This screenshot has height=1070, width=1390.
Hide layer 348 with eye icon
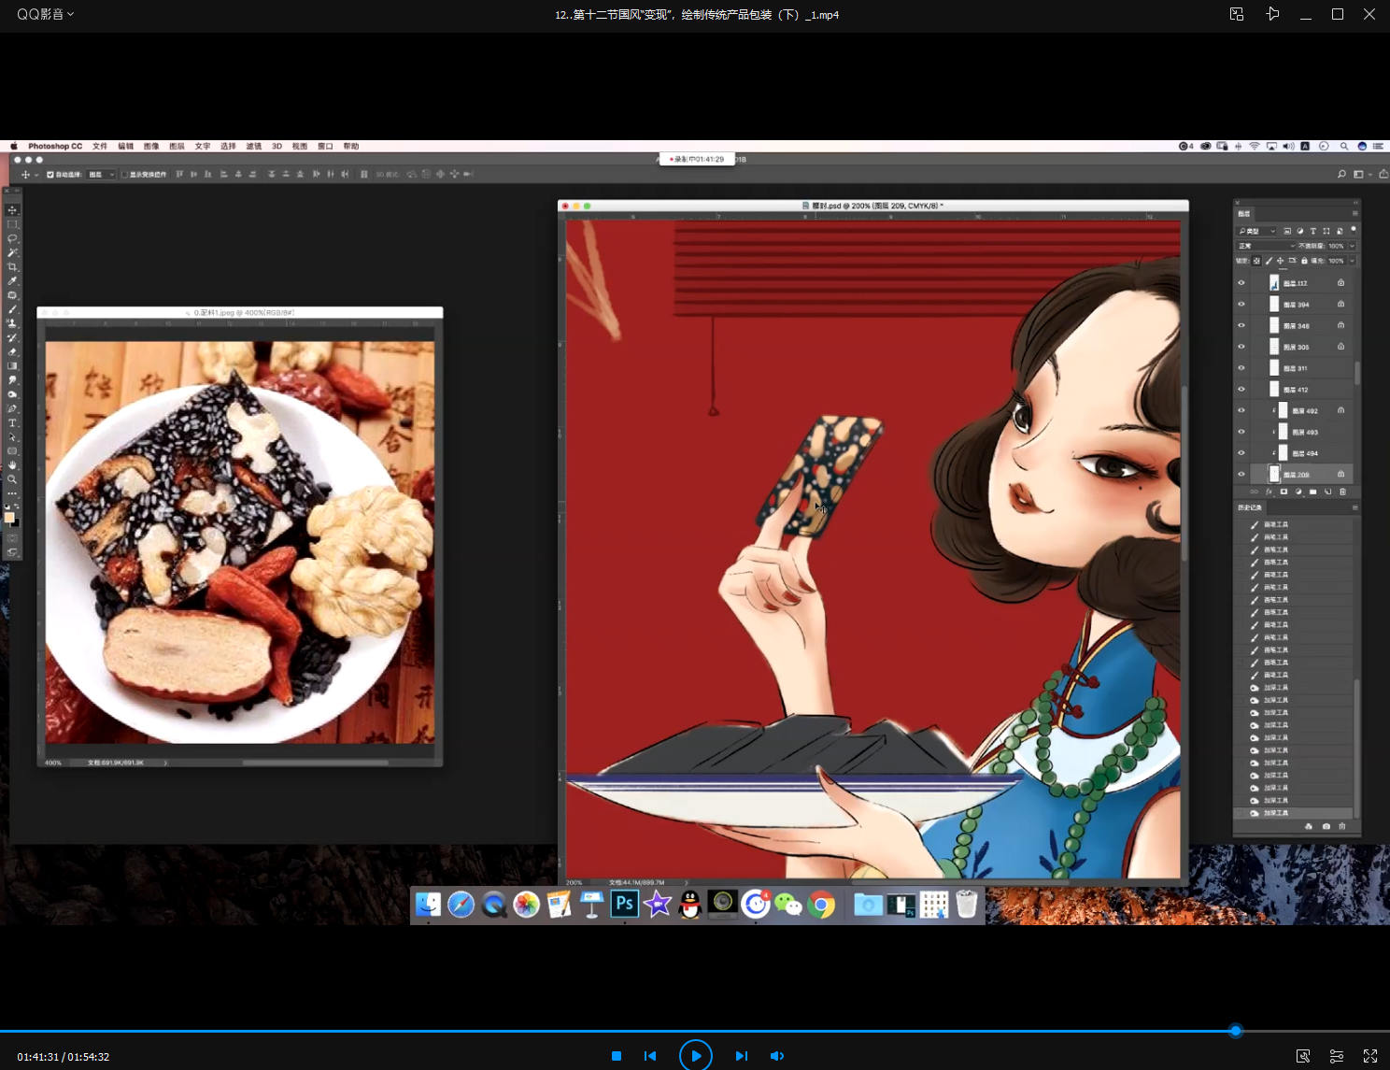[1241, 325]
